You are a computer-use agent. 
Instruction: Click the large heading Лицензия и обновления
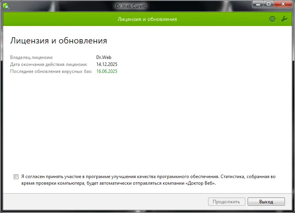[x=59, y=41]
